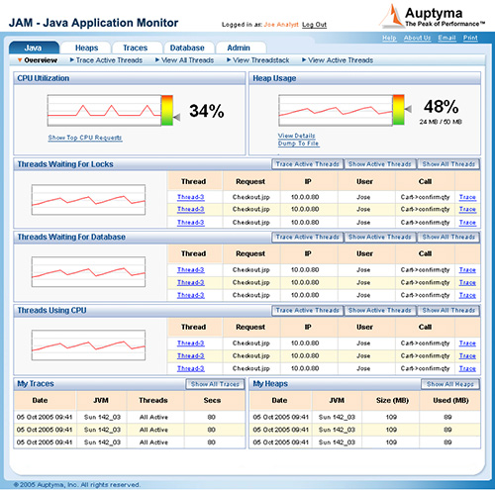495x490 pixels.
Task: Click the Show All Traces button
Action: tap(215, 384)
